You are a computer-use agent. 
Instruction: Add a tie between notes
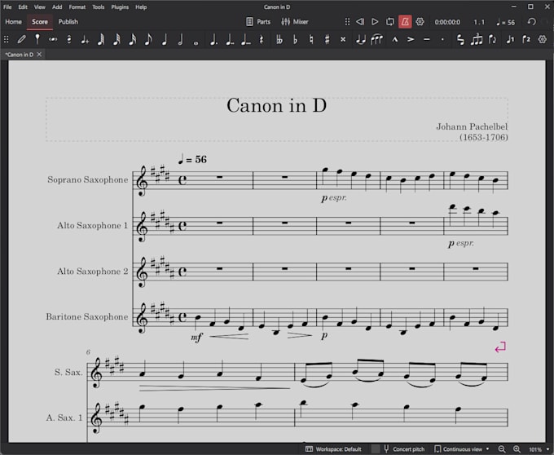tap(360, 40)
